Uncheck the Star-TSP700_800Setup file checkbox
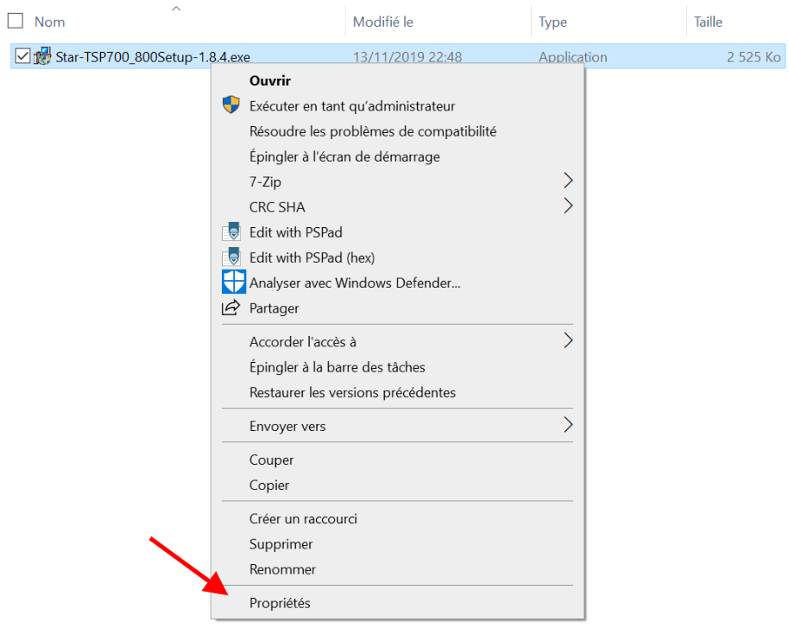This screenshot has width=789, height=628. (x=23, y=57)
